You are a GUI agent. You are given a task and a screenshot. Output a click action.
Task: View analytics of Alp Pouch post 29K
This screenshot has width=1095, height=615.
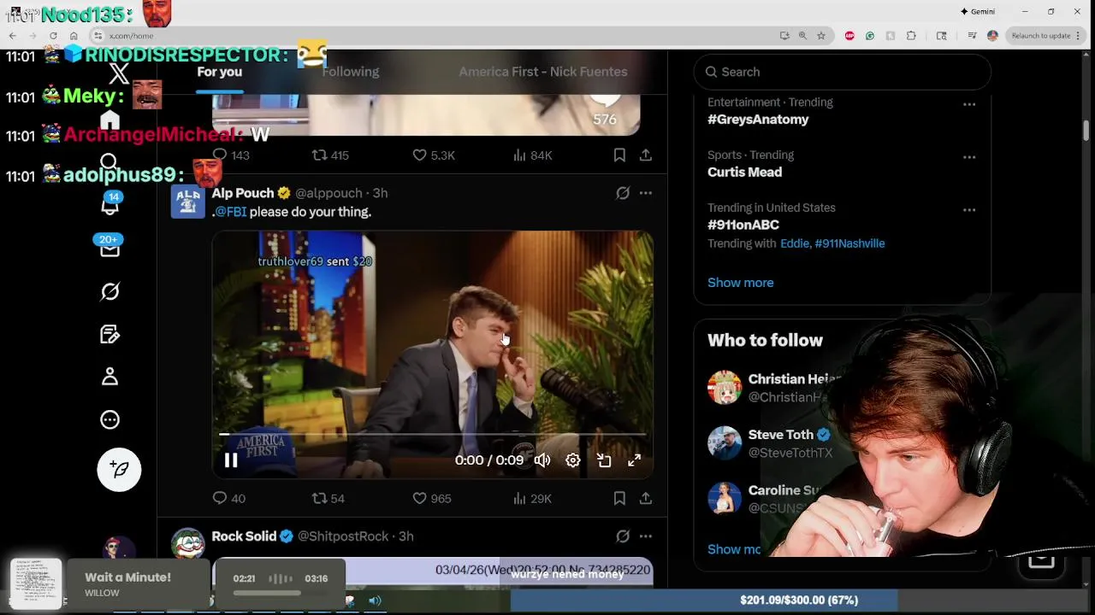(x=532, y=498)
